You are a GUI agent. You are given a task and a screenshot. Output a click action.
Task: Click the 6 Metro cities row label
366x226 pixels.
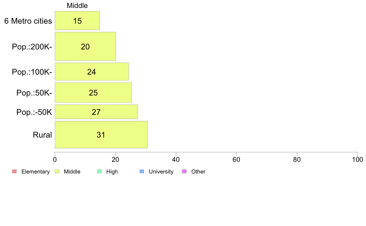28,21
